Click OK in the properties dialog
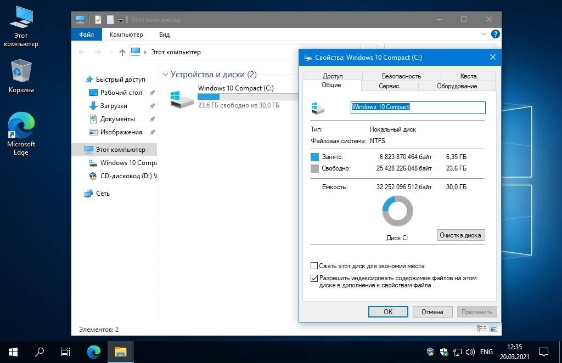Screen dimensions: 562x363 388,312
